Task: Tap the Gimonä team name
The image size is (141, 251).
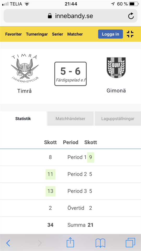Action: point(116,91)
